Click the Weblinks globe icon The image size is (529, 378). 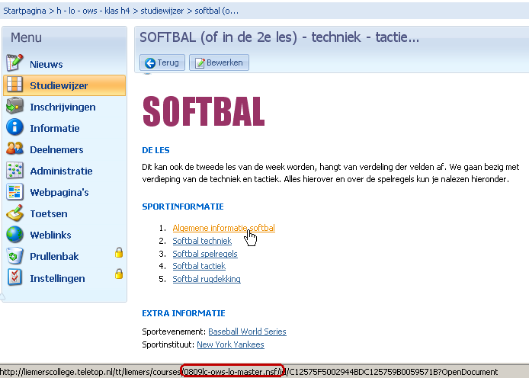(14, 235)
